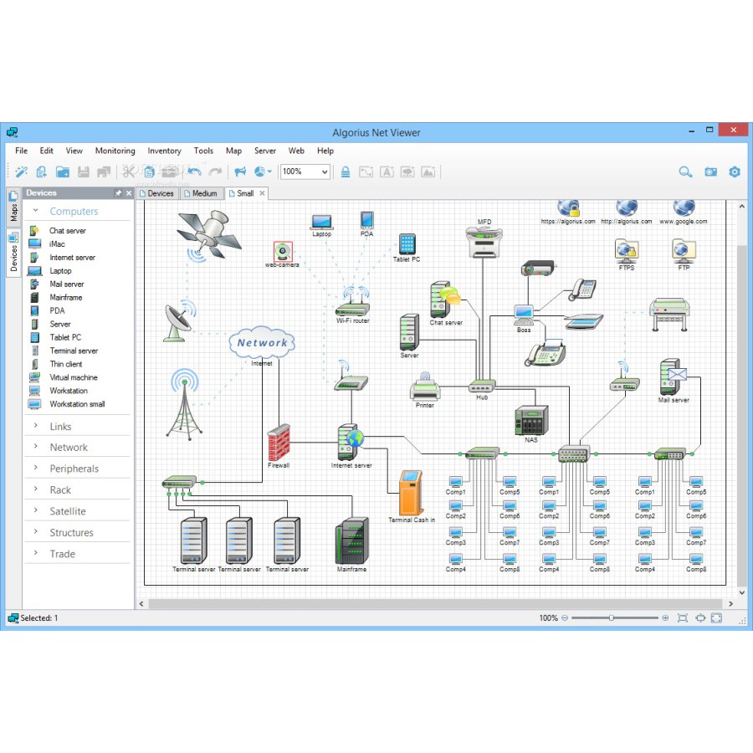The height and width of the screenshot is (753, 753).
Task: Click the horizontal scrollbar of the map
Action: [x=436, y=603]
